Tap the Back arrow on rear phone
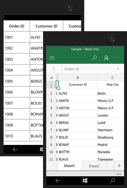This screenshot has height=188, width=127. 15,149
